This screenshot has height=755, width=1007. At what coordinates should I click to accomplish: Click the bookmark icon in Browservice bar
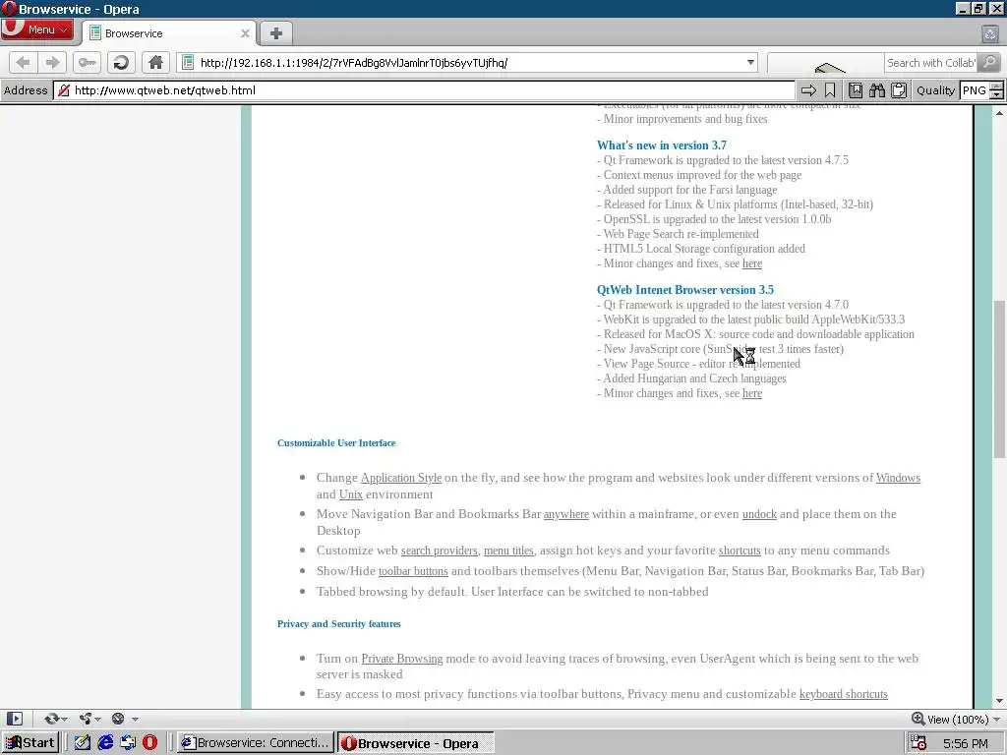click(830, 90)
